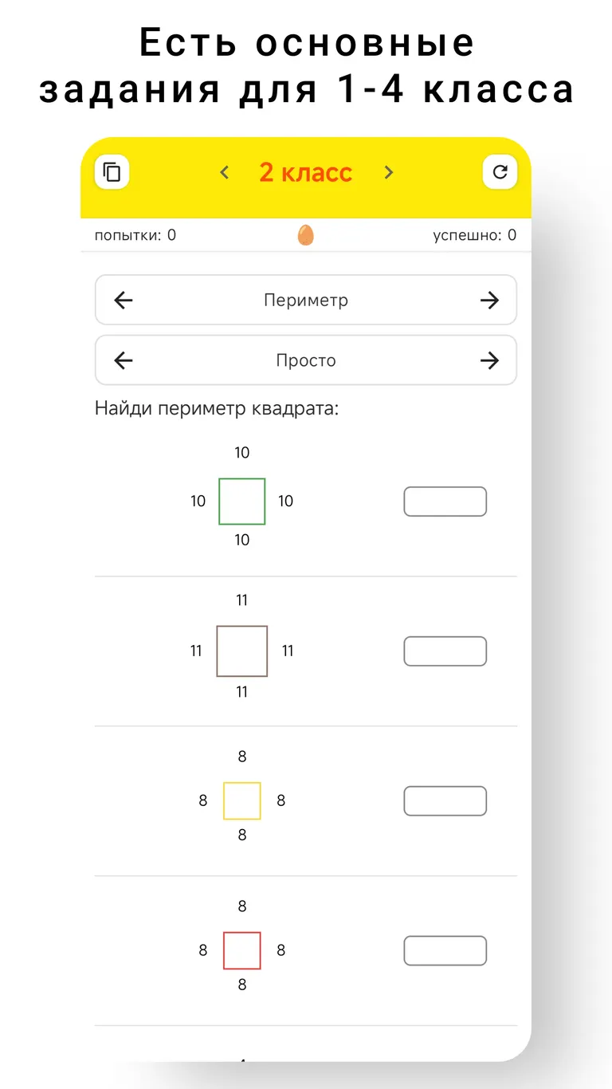Open the Периметр topic selector
This screenshot has width=612, height=1089.
point(306,301)
